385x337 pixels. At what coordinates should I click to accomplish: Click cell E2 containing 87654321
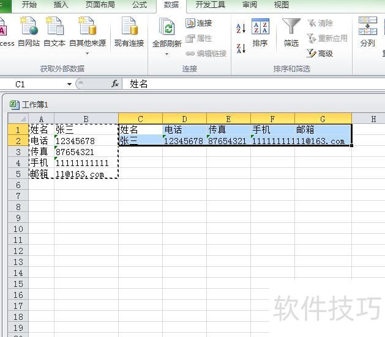pos(228,140)
